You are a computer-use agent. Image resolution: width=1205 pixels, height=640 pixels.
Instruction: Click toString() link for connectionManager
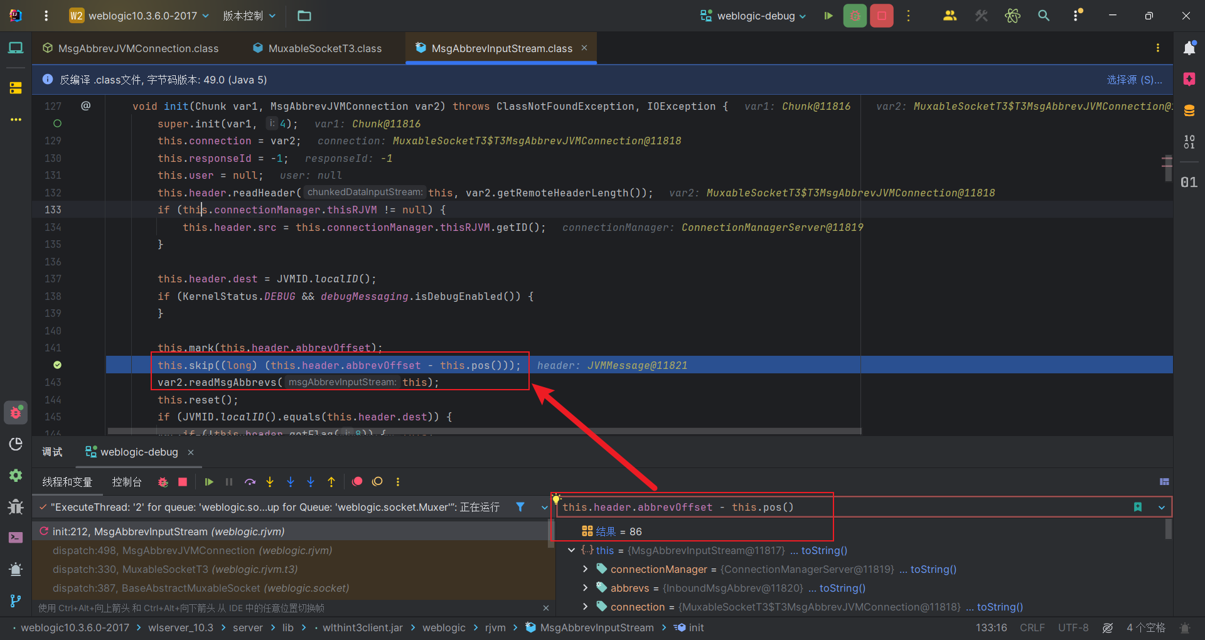[933, 569]
